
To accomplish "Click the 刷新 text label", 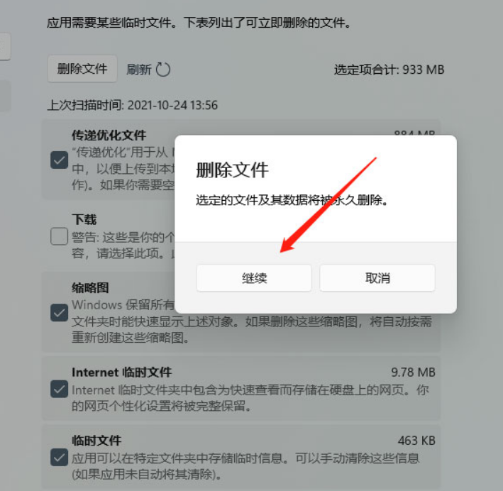I will (138, 70).
